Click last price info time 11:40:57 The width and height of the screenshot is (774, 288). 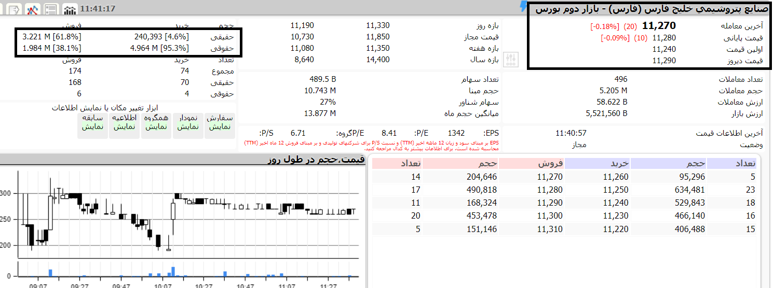[571, 133]
